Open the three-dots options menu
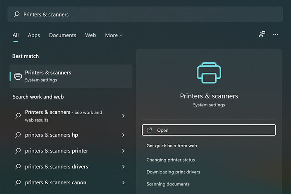Screen dimensions: 291x194 [x=275, y=34]
